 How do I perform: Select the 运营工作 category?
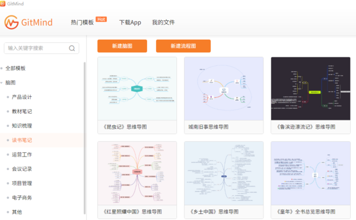tap(22, 154)
